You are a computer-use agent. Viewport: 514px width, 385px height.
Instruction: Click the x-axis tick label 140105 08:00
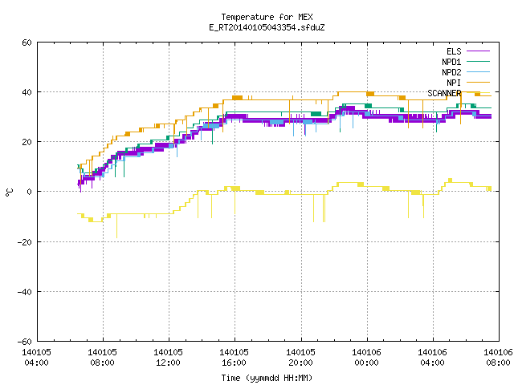(x=102, y=357)
